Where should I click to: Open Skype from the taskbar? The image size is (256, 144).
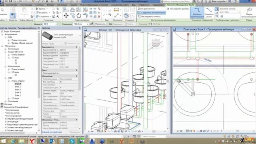pyautogui.click(x=72, y=141)
